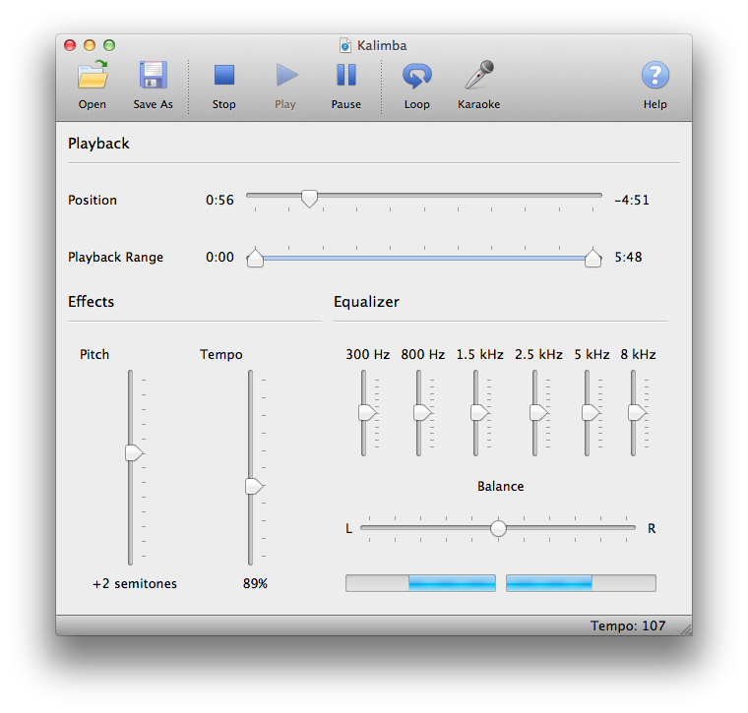Click the 300 Hz equalizer slider

click(x=367, y=413)
